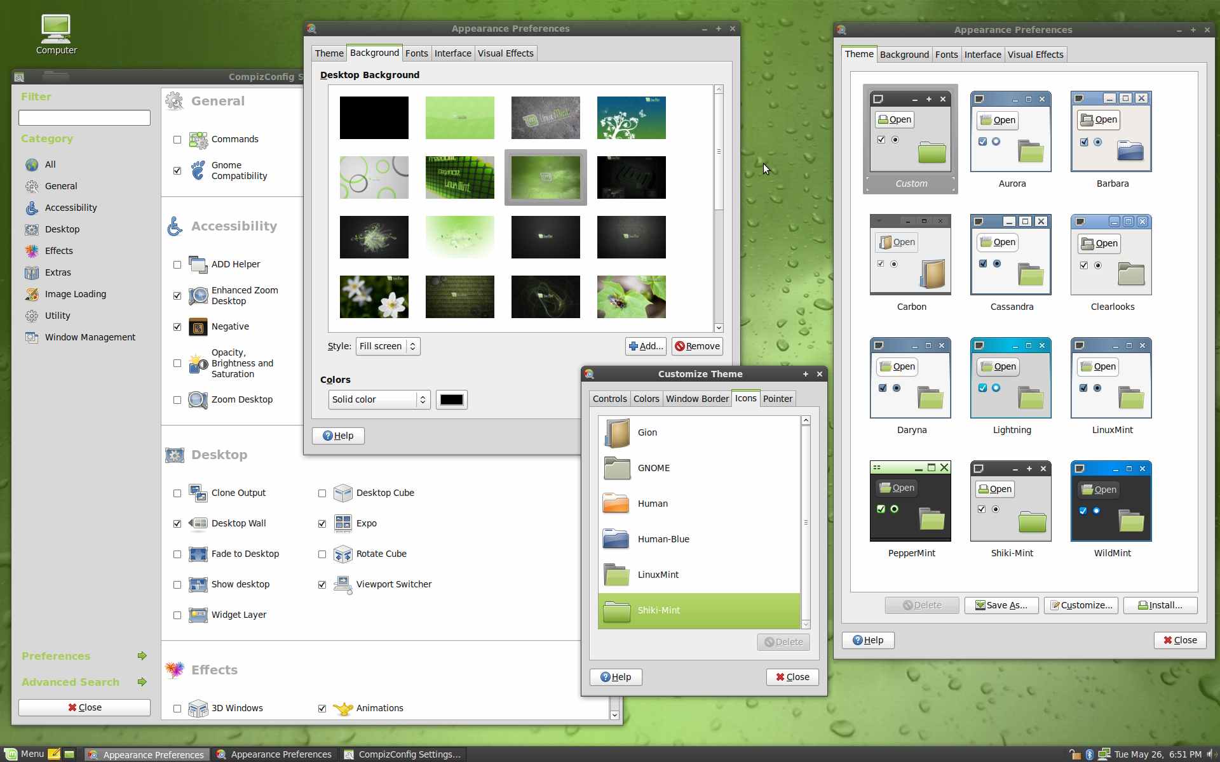Click the Remove wallpaper button
Image resolution: width=1220 pixels, height=762 pixels.
pyautogui.click(x=697, y=346)
